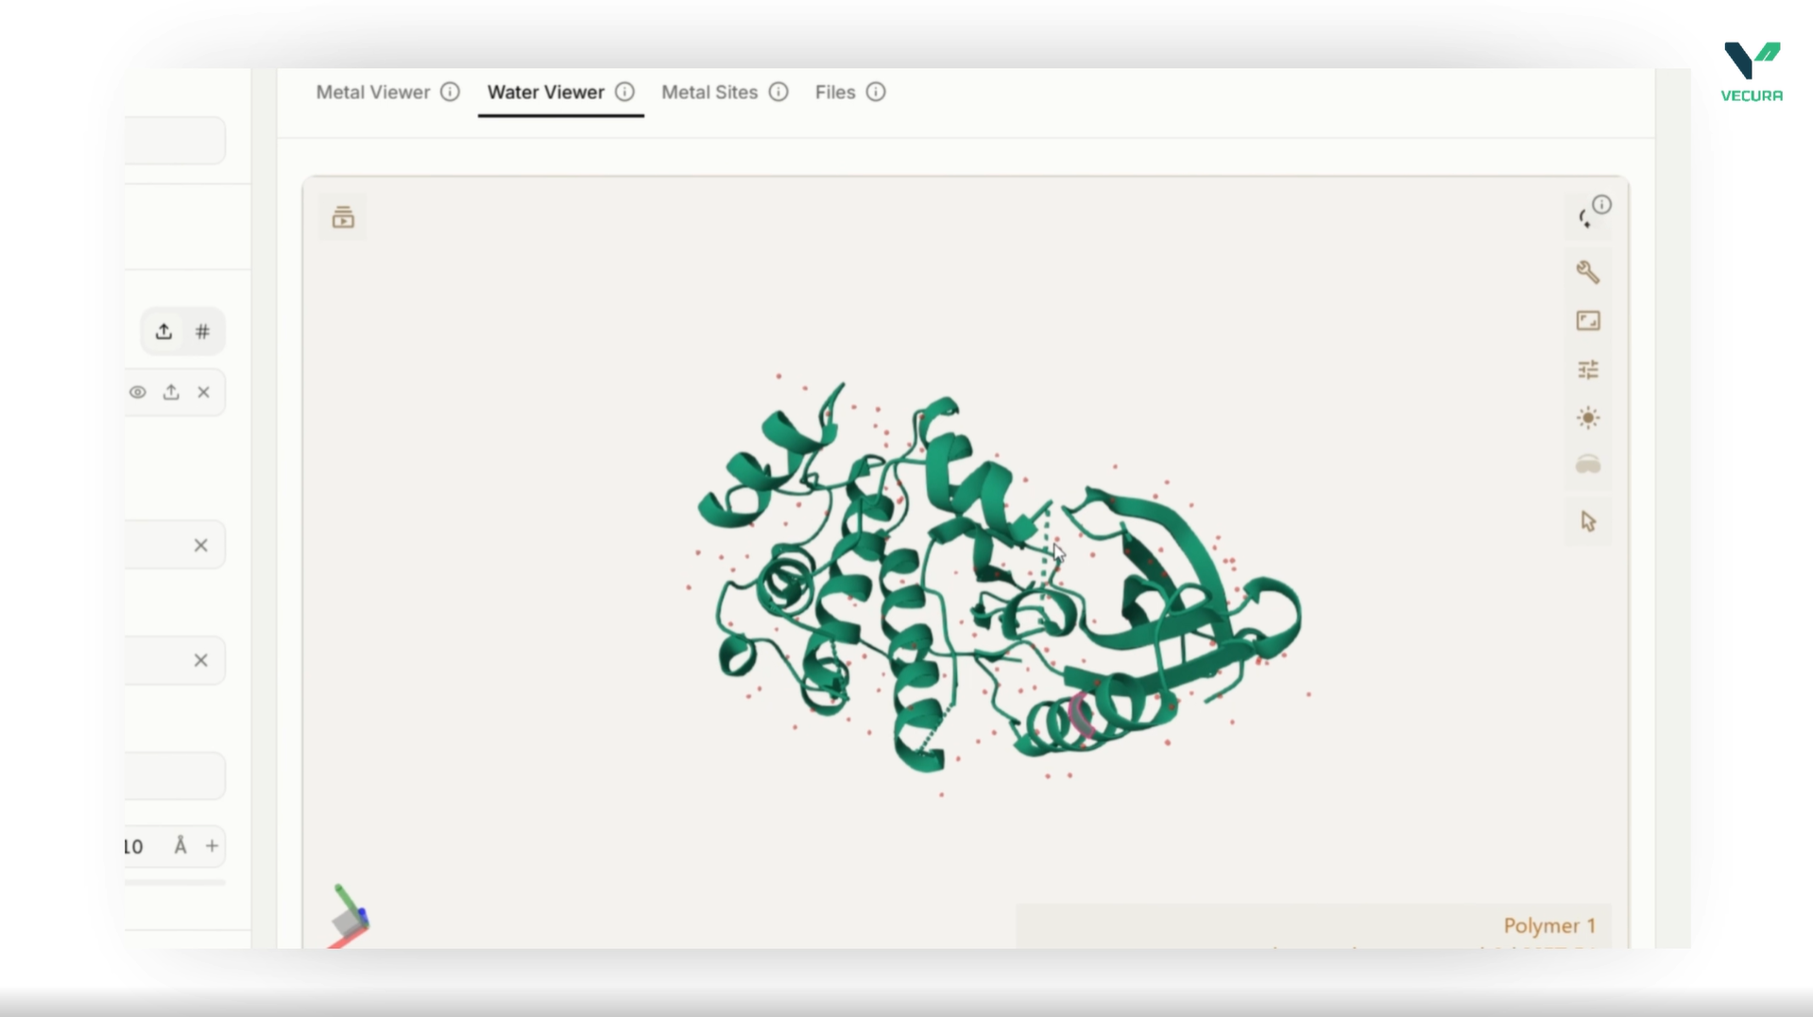
Task: Remove the entry beside the export icon
Action: click(203, 392)
